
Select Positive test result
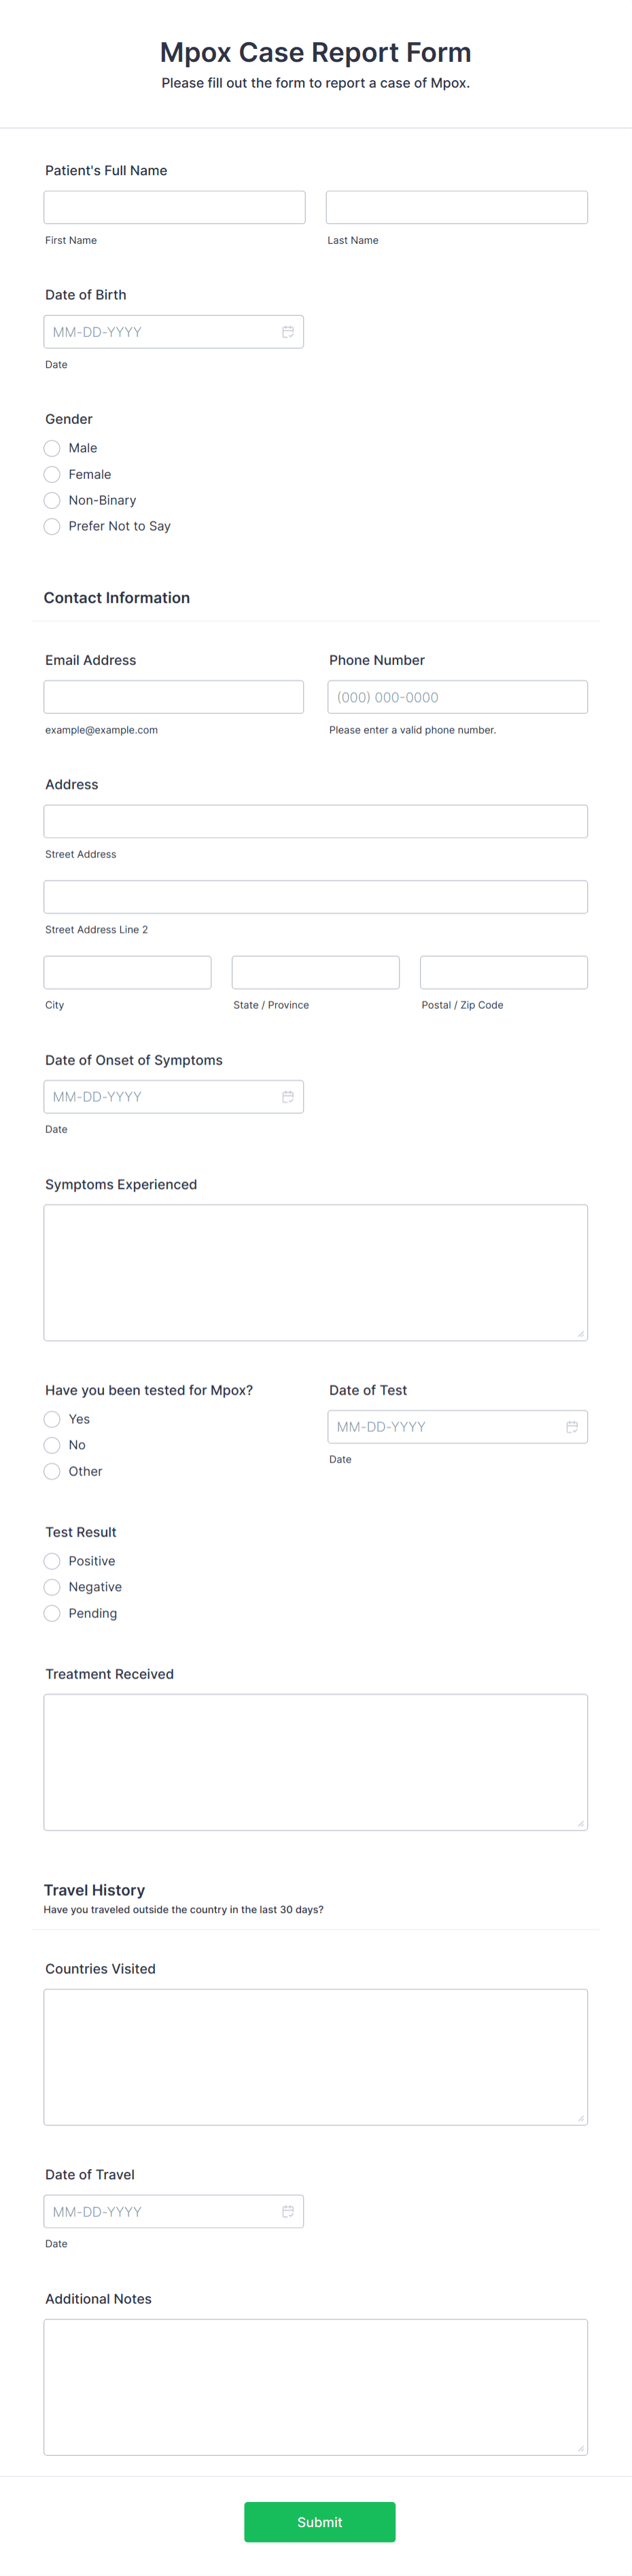pyautogui.click(x=51, y=1561)
